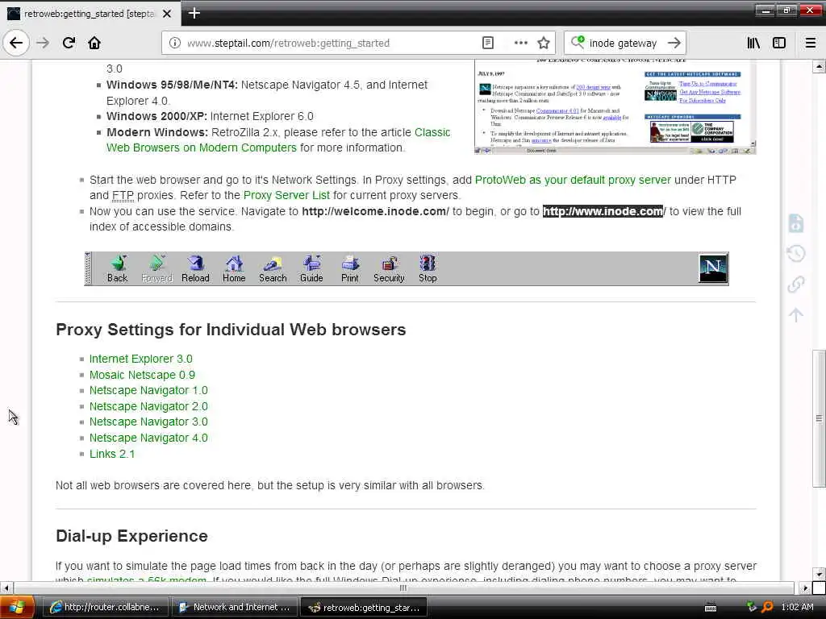The width and height of the screenshot is (826, 619).
Task: Click the browser forward arrow
Action: point(43,43)
